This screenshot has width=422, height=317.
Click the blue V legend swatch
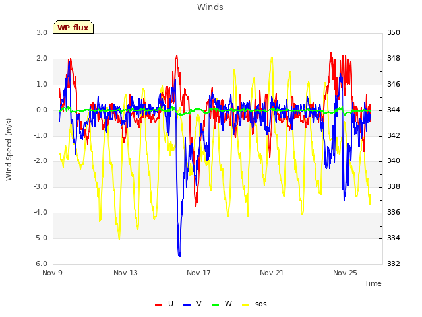coord(187,305)
